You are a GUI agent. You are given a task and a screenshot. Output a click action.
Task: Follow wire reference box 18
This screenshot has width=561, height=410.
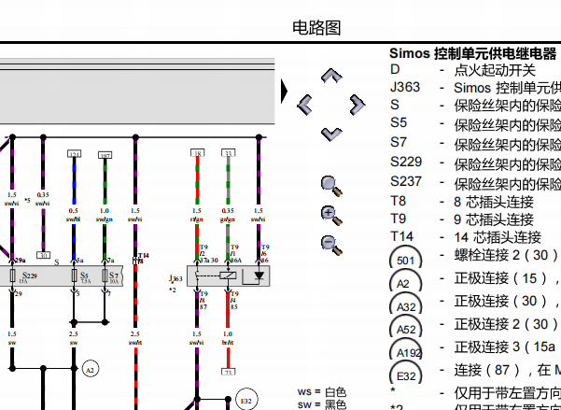(x=197, y=152)
